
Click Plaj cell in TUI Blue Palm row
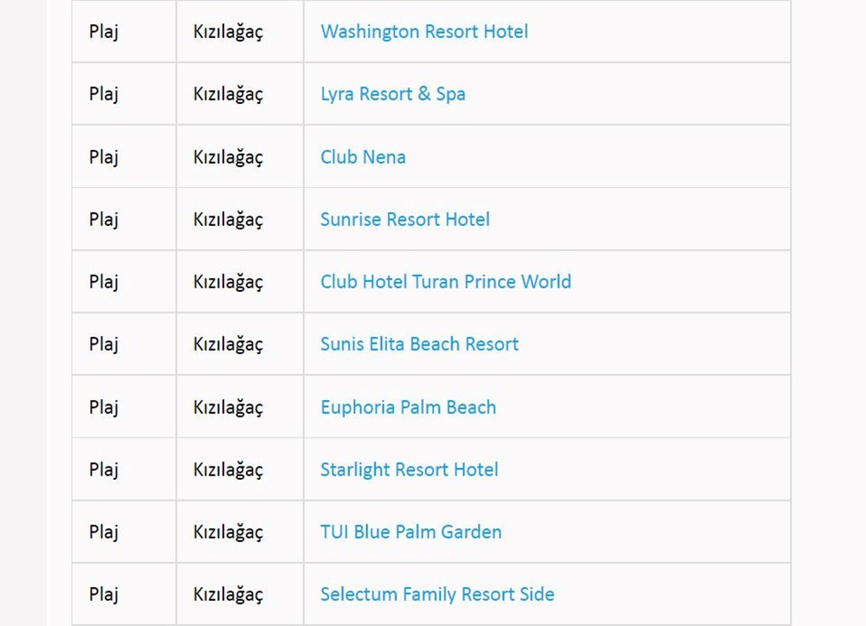[103, 532]
